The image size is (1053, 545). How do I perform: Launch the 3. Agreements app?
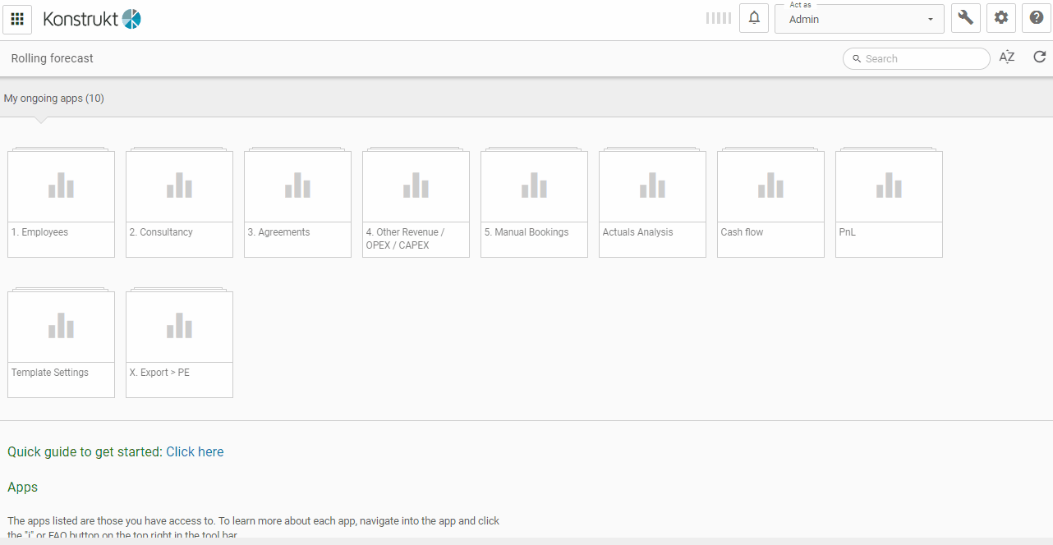pyautogui.click(x=297, y=204)
